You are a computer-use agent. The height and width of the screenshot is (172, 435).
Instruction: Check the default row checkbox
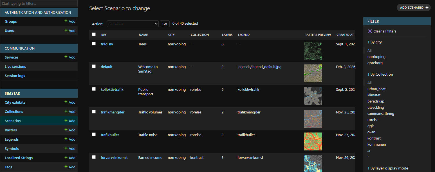(94, 66)
